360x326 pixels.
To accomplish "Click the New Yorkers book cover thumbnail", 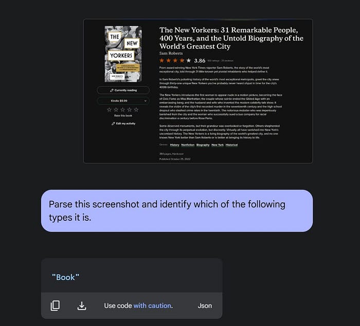I will tap(123, 54).
